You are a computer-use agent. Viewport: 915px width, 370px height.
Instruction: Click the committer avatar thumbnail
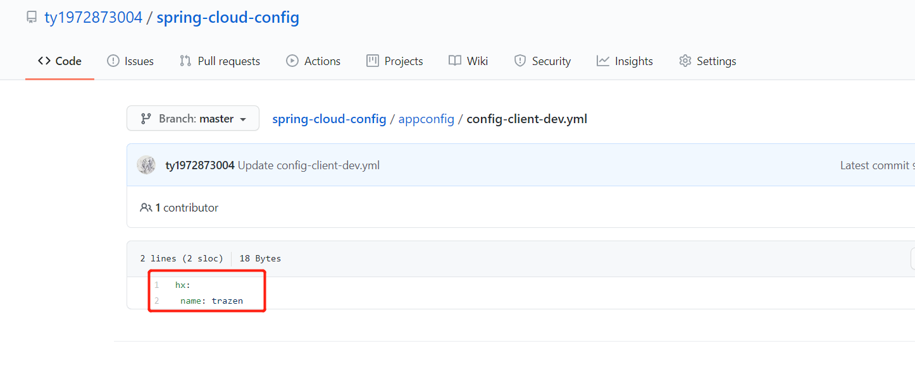pos(146,165)
